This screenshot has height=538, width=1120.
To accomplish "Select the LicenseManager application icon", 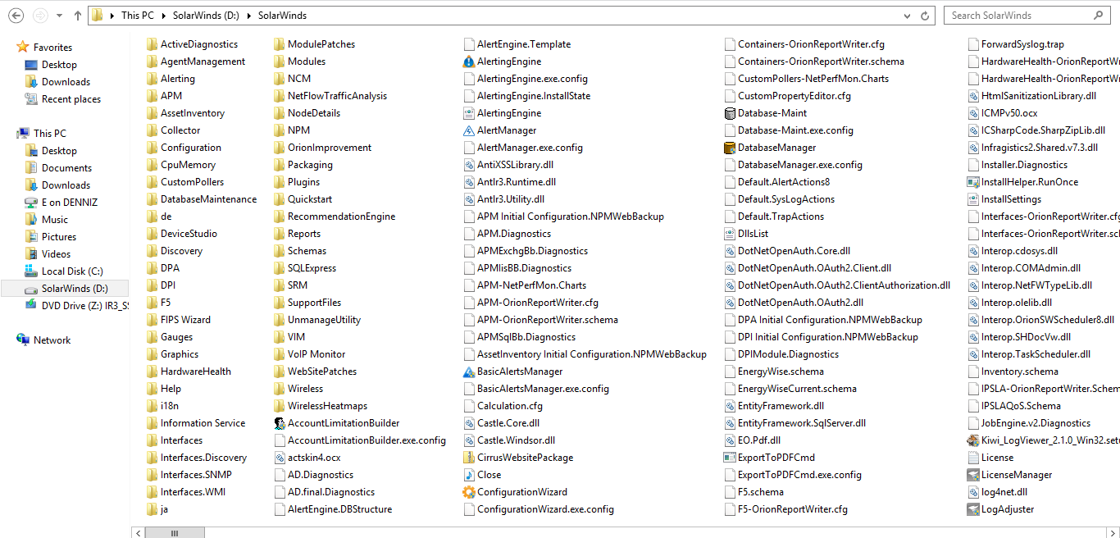I will 973,475.
